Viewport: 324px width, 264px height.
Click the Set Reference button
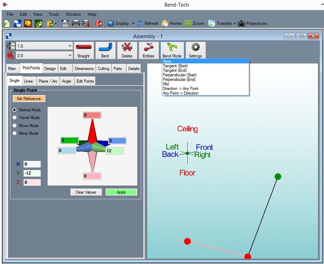(x=29, y=99)
